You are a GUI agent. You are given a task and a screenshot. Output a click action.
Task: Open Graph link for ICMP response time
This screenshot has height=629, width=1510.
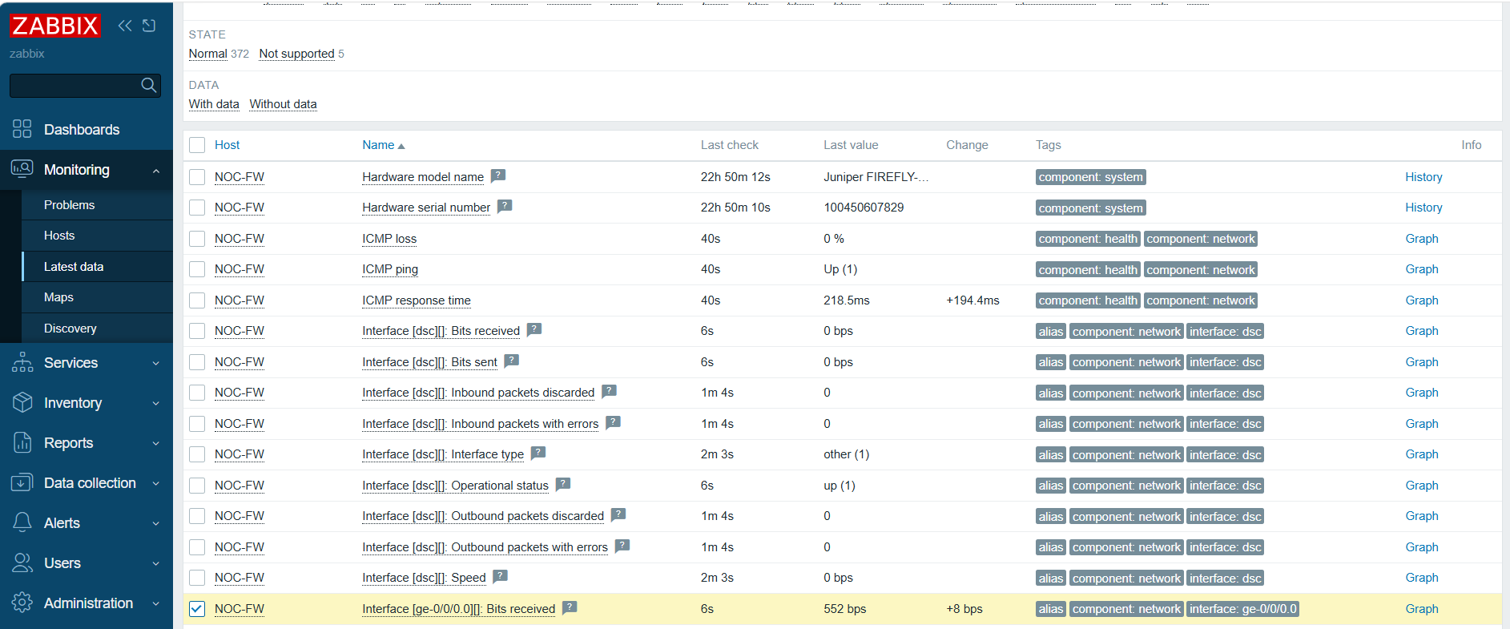pos(1421,300)
